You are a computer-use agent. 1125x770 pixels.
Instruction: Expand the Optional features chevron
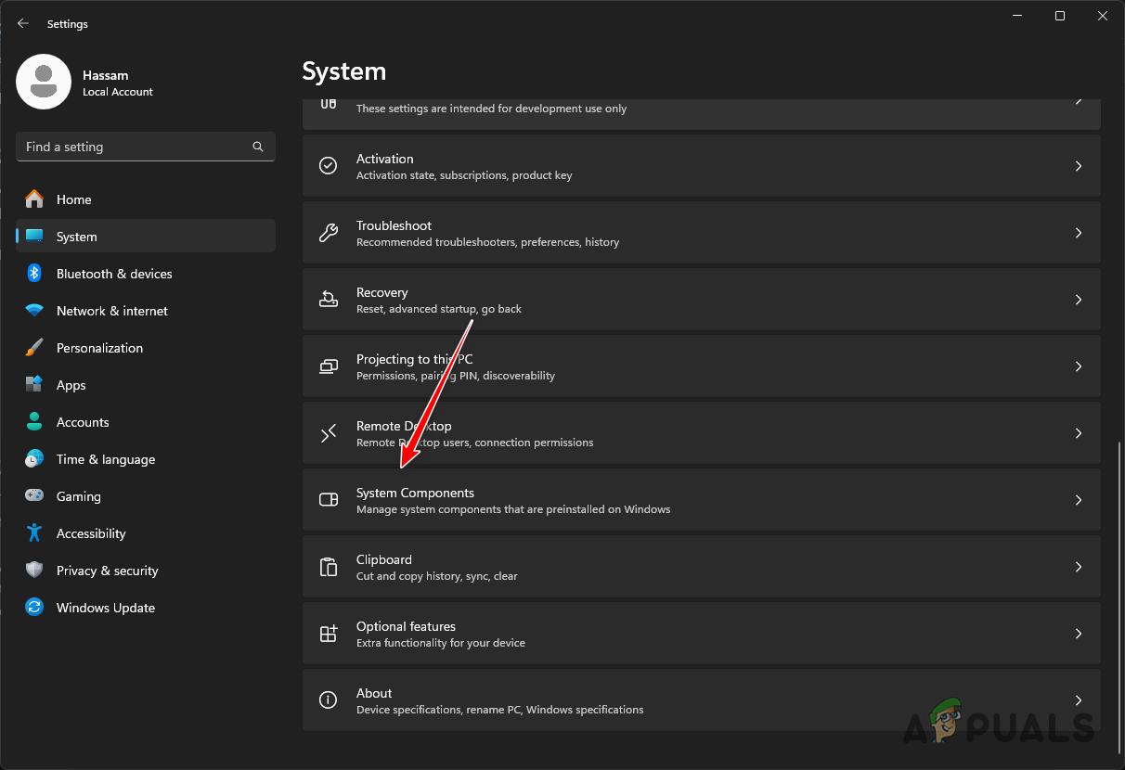(1078, 633)
